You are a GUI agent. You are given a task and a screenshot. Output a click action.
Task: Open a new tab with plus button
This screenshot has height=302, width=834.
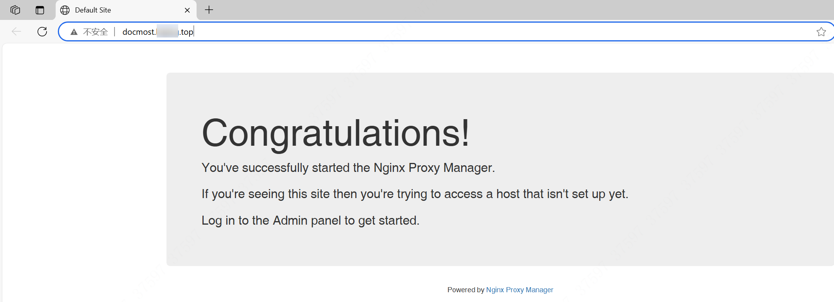coord(209,10)
